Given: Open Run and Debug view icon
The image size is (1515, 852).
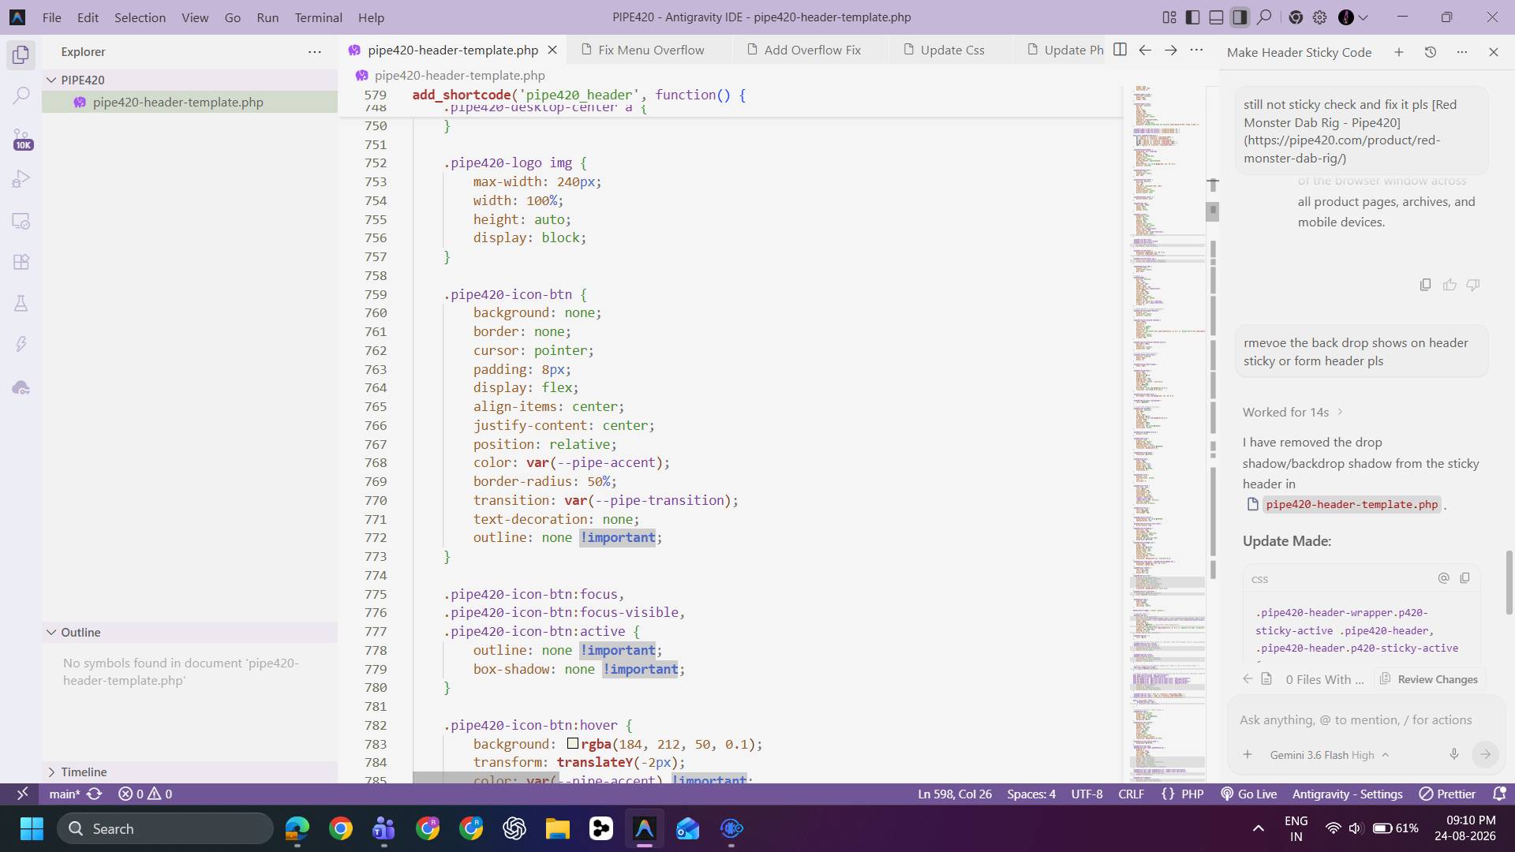Looking at the screenshot, I should pyautogui.click(x=21, y=179).
